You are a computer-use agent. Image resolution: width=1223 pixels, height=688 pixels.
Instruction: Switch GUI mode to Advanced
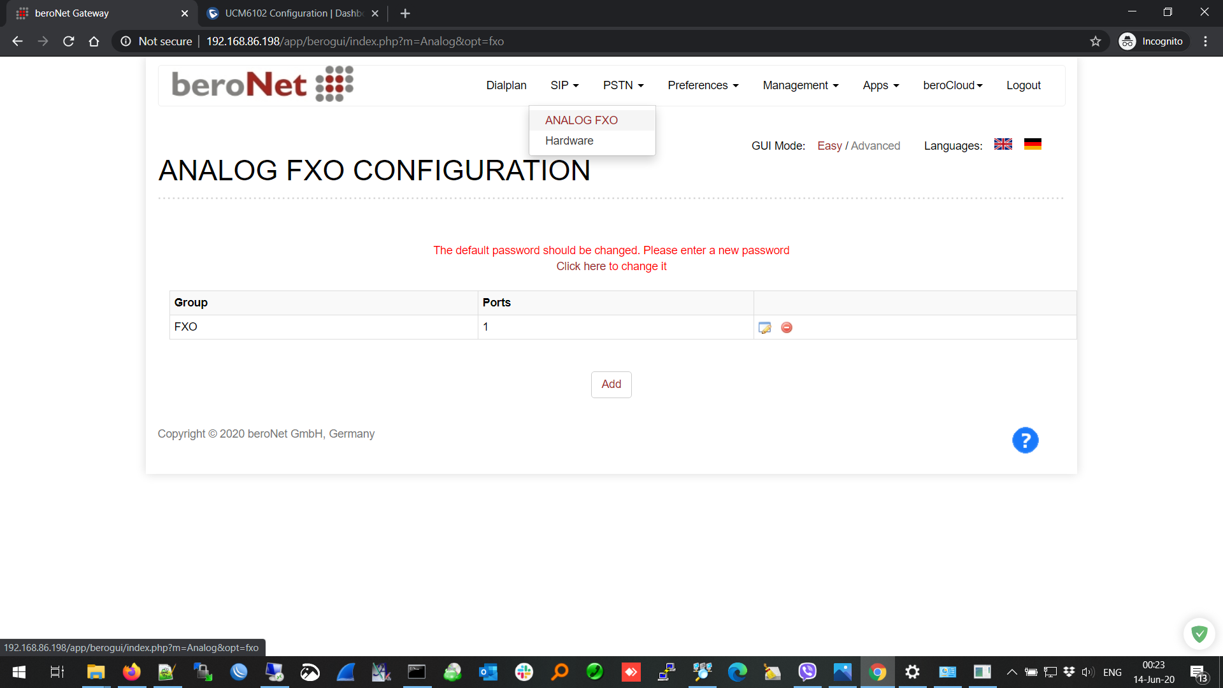[x=875, y=146]
